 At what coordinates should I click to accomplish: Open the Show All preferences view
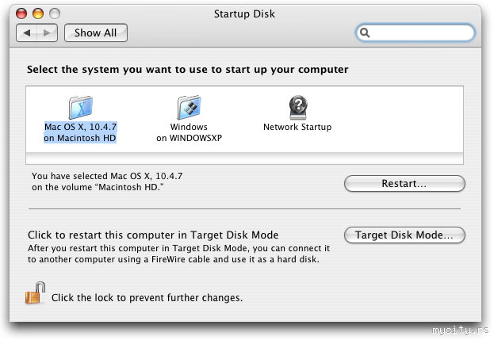(96, 32)
